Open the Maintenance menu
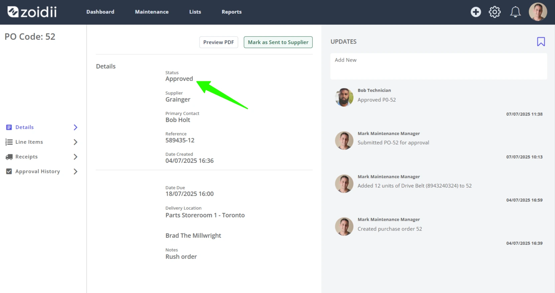The height and width of the screenshot is (293, 555). click(152, 12)
